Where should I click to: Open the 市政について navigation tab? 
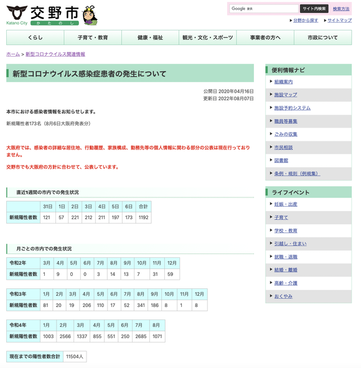coord(323,37)
